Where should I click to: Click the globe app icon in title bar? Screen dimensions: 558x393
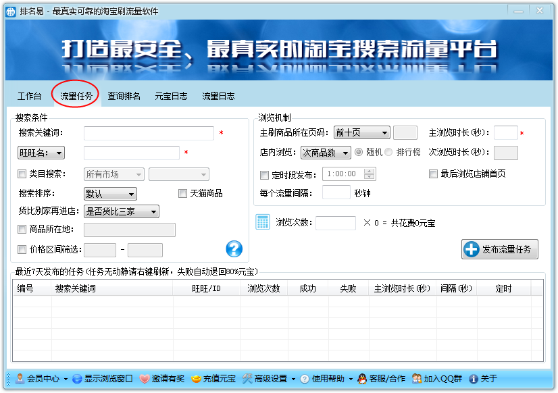click(x=11, y=11)
